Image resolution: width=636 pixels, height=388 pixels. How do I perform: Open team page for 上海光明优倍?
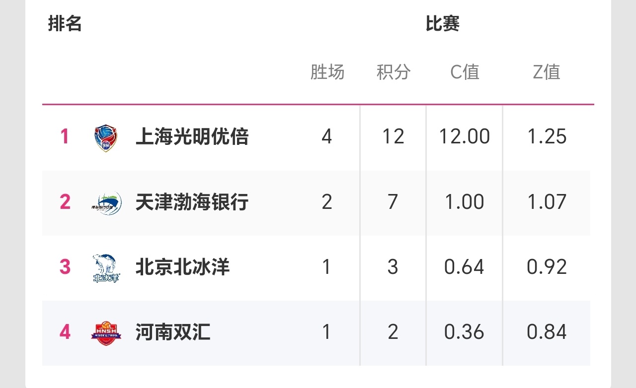click(x=192, y=136)
